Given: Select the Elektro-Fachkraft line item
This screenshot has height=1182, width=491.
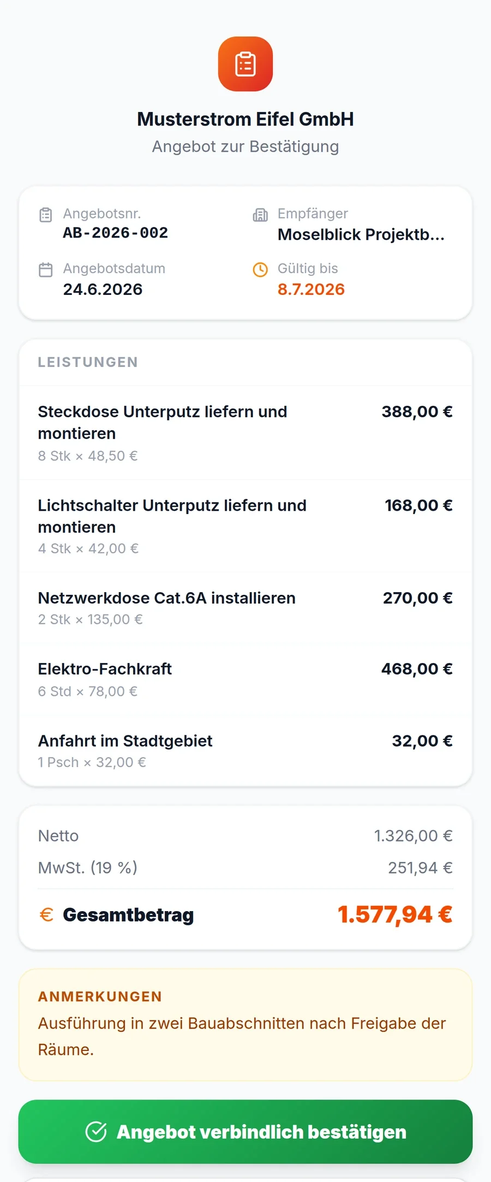Looking at the screenshot, I should 245,679.
